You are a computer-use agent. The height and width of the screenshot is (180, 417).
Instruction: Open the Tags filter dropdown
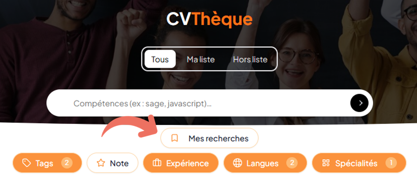click(47, 163)
